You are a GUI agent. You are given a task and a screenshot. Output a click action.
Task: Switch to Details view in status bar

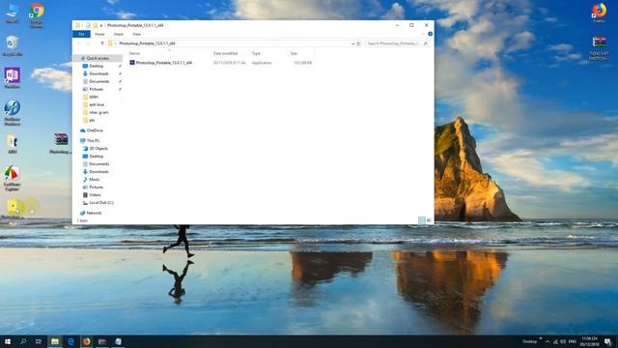click(x=421, y=220)
